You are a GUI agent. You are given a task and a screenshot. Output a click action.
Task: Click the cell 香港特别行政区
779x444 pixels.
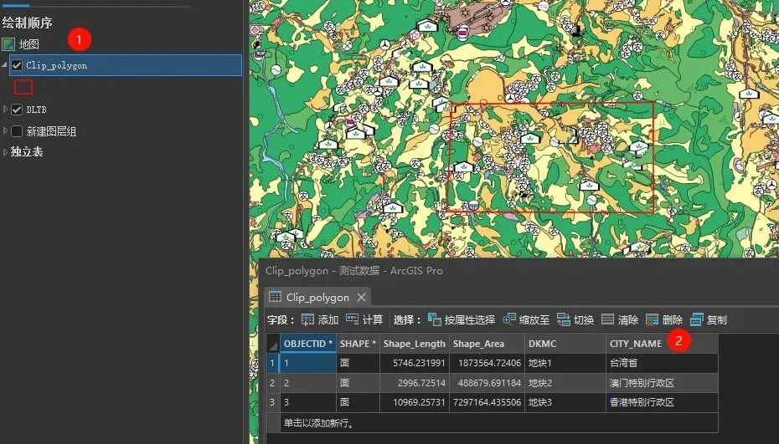tap(662, 402)
